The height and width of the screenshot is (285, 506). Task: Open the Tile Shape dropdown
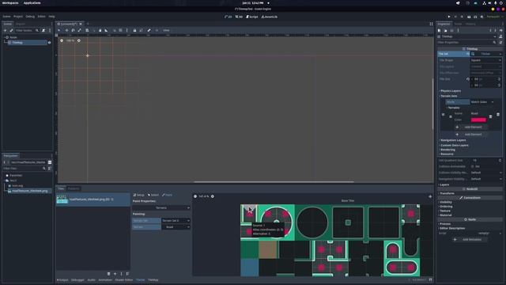[485, 60]
